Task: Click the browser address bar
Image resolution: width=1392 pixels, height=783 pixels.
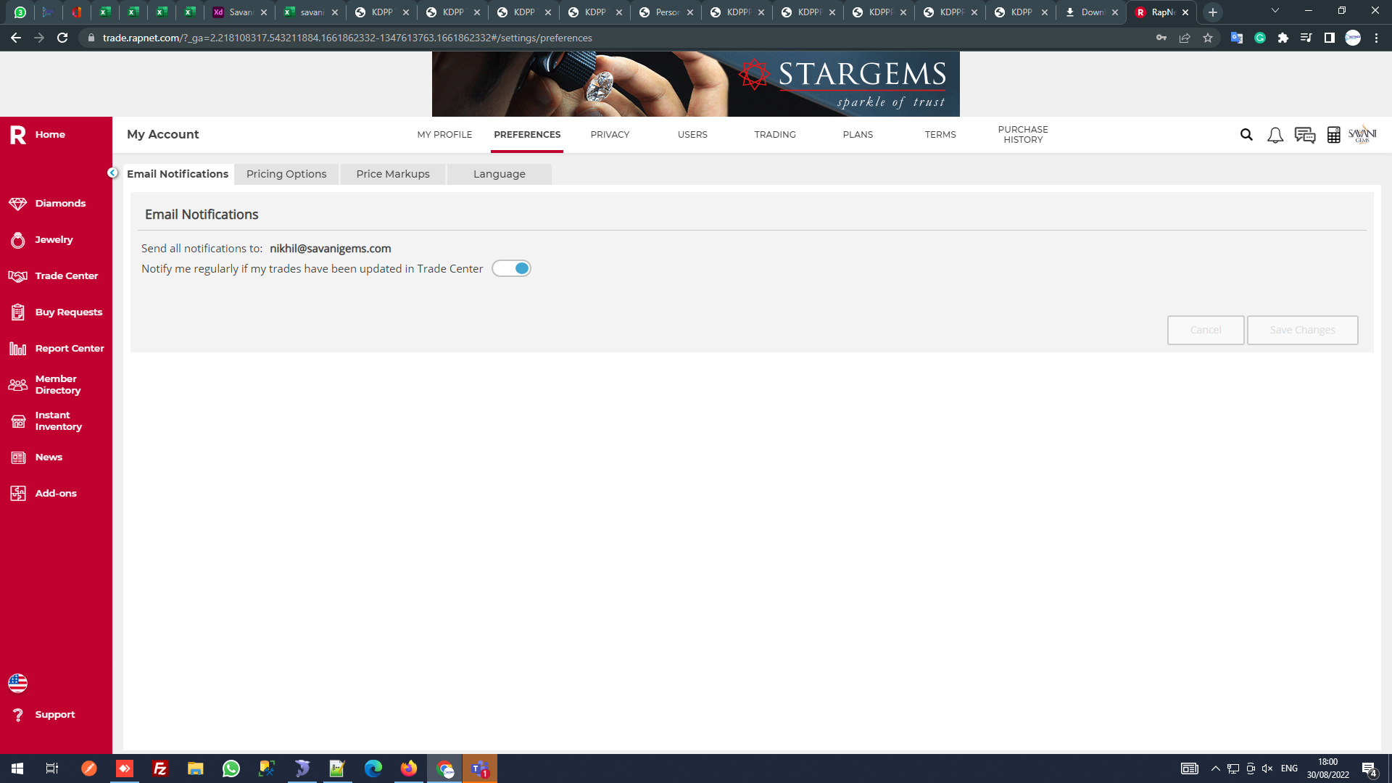Action: pos(616,38)
